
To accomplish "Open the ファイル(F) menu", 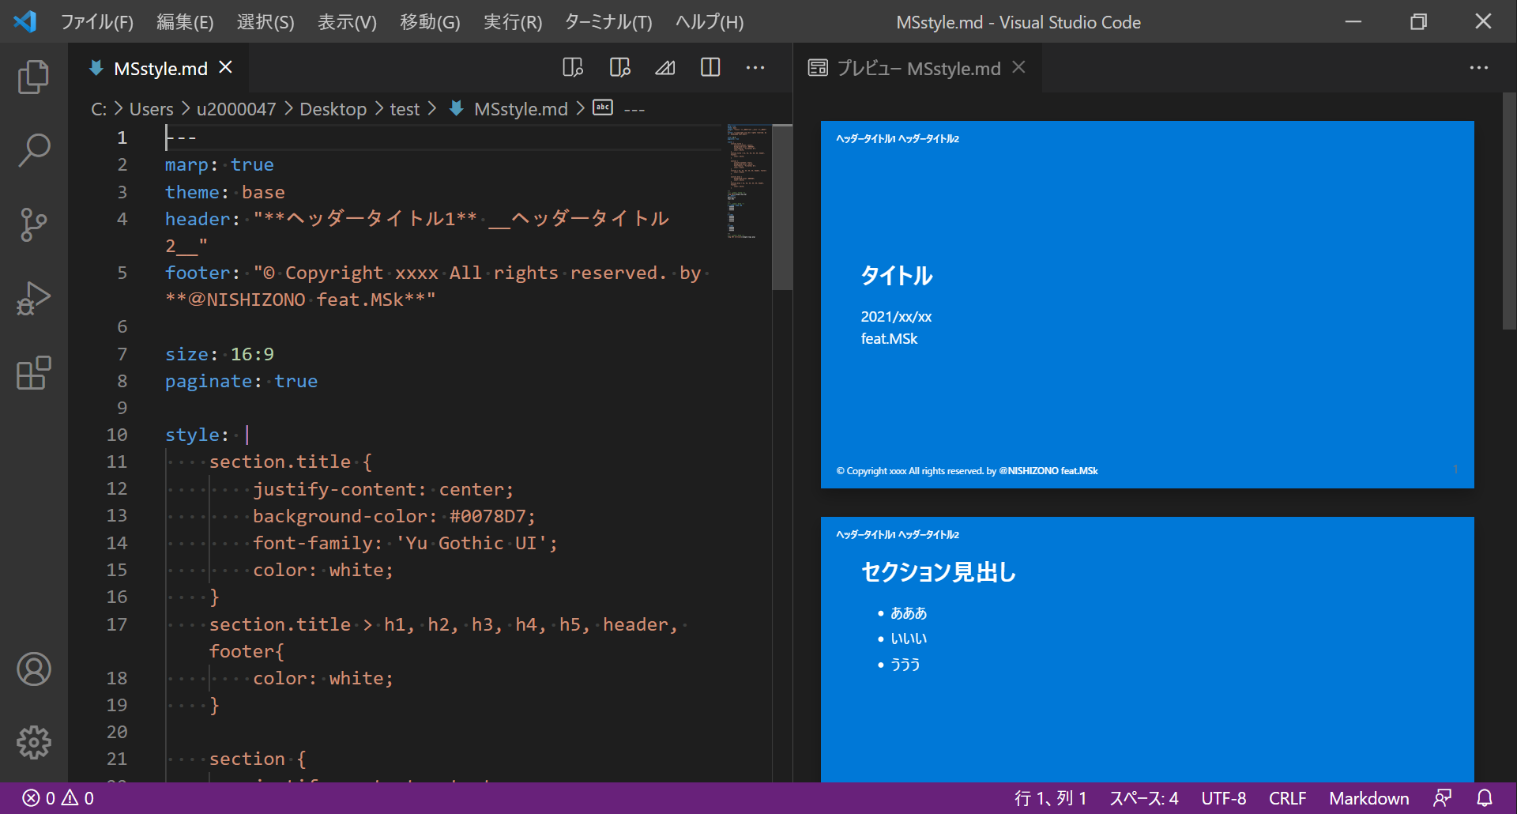I will click(97, 22).
